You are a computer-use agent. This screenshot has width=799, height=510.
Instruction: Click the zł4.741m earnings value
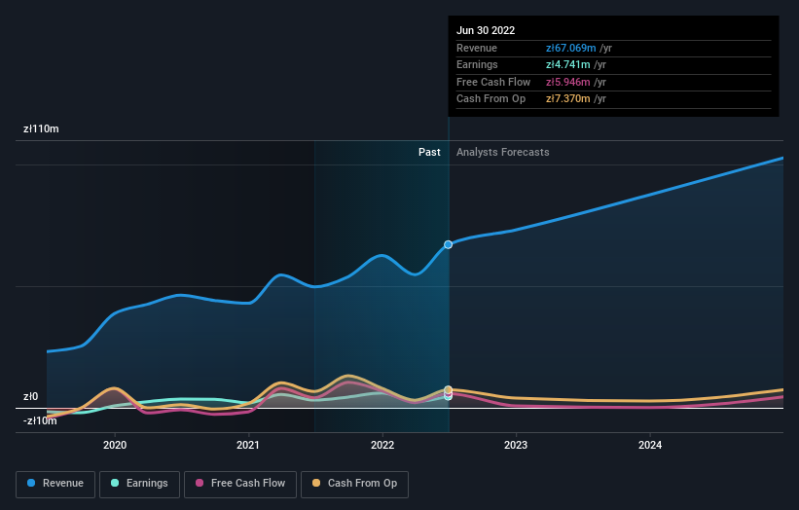pos(568,64)
